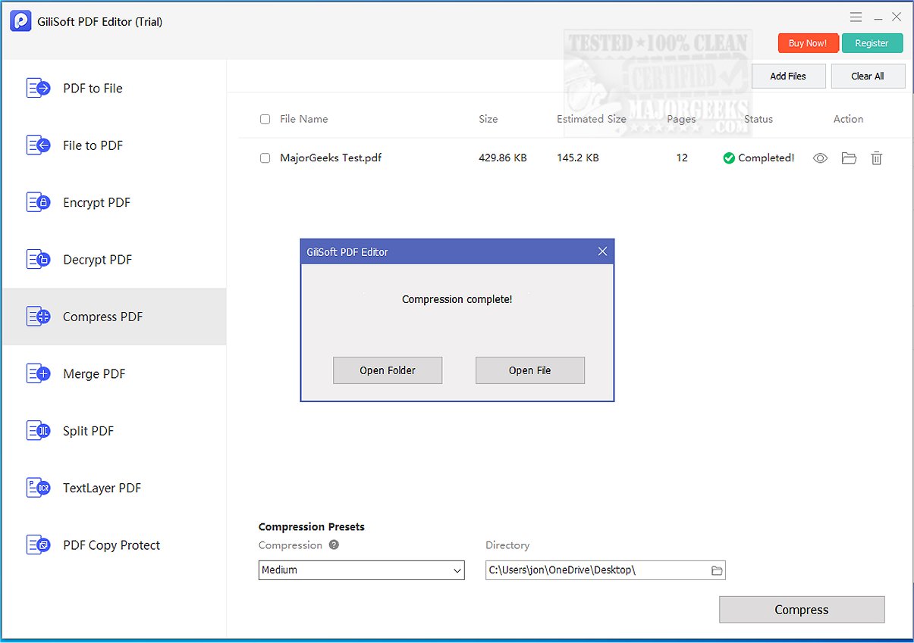Click the Compression complete! message
Screen dimensions: 914x643
coord(457,299)
